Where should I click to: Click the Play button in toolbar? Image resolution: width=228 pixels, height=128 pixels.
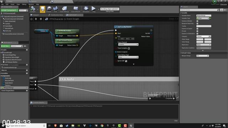point(93,9)
